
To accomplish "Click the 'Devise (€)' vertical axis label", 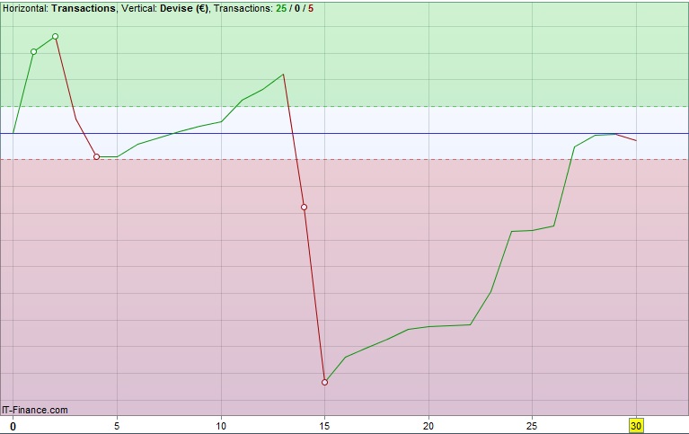I will pos(184,8).
